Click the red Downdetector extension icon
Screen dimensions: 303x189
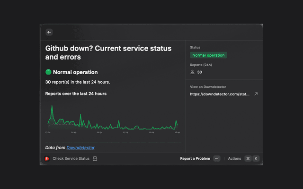click(x=47, y=159)
